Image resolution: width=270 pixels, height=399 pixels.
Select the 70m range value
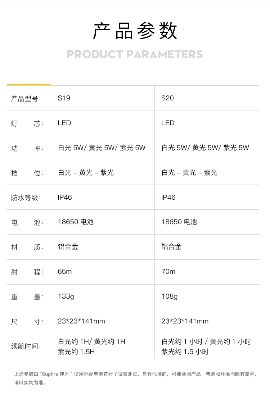(168, 272)
